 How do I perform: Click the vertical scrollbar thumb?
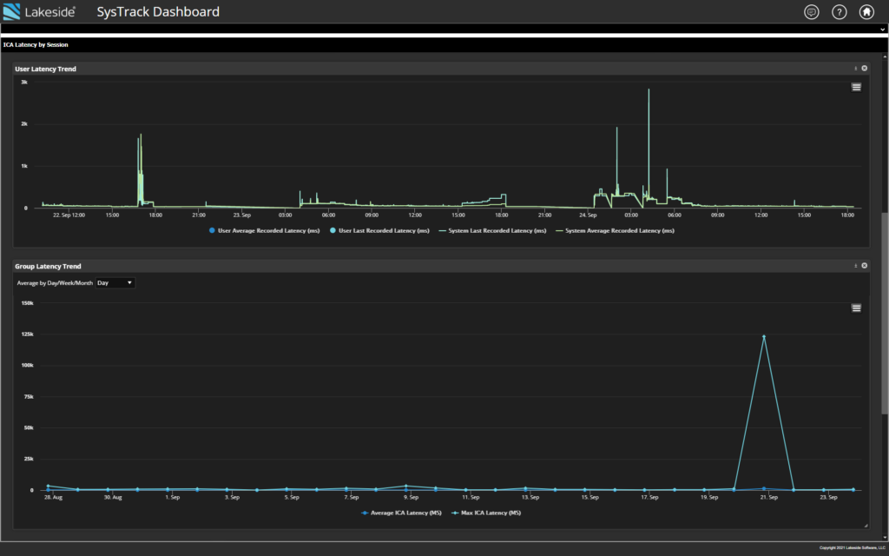(885, 313)
